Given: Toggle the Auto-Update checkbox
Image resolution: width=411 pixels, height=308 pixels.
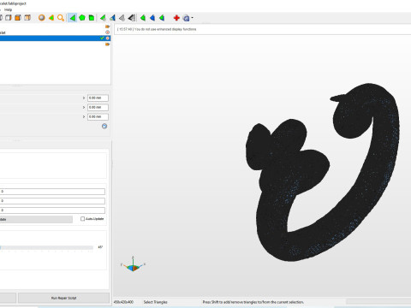Looking at the screenshot, I should pos(82,219).
